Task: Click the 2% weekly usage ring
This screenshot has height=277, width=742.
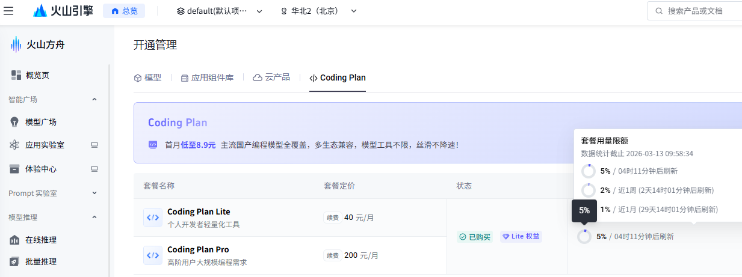Action: pyautogui.click(x=589, y=190)
